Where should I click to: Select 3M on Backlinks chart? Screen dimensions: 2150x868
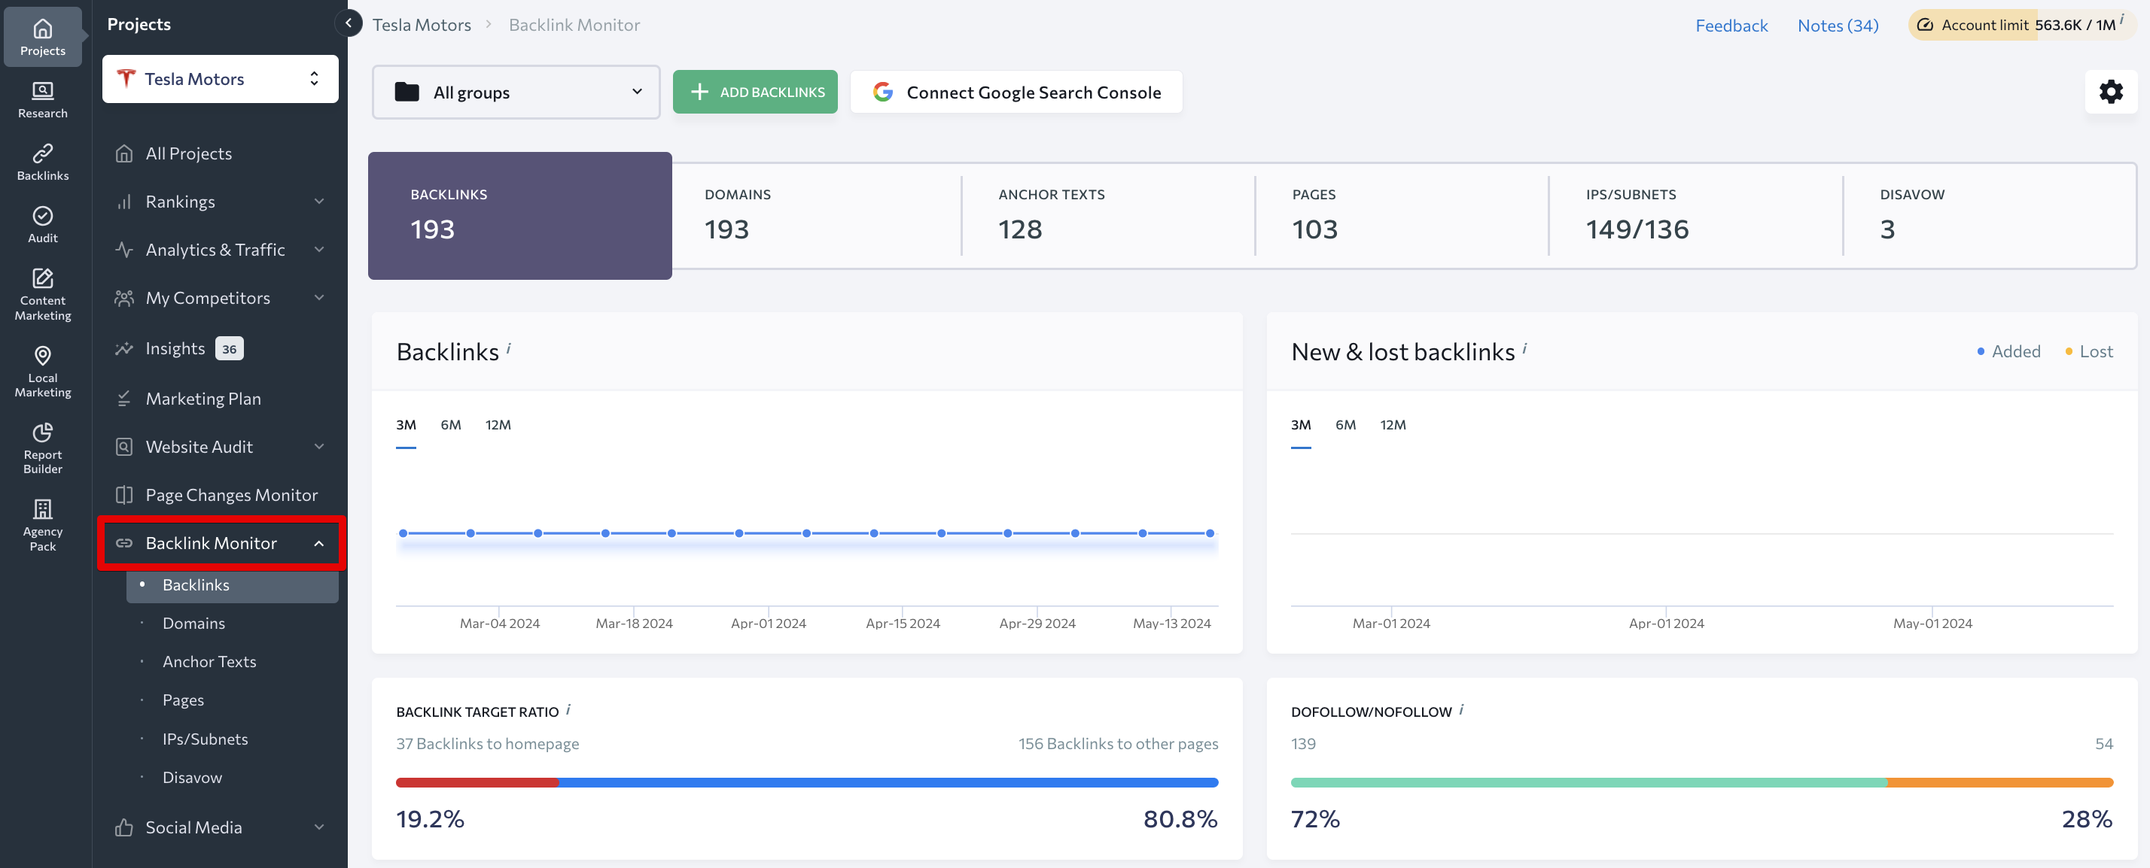tap(406, 425)
